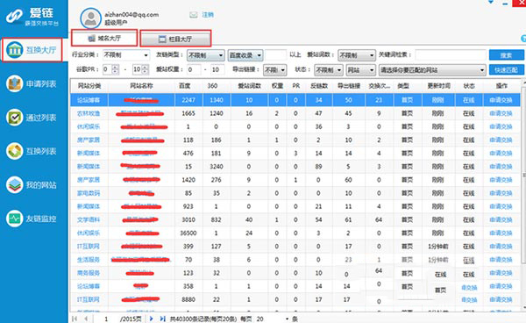Expand the 导出链接 dropdown
526x323 pixels.
click(274, 70)
